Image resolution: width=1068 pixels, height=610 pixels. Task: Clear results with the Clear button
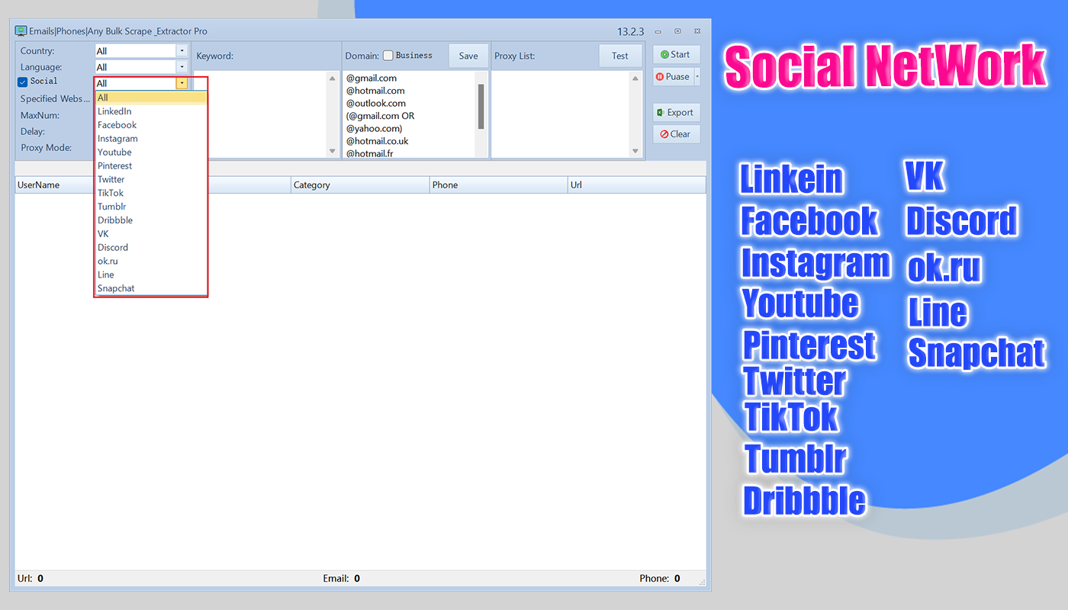(x=676, y=134)
